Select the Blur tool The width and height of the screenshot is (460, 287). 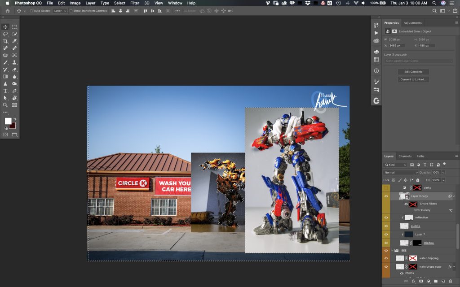[x=14, y=77]
